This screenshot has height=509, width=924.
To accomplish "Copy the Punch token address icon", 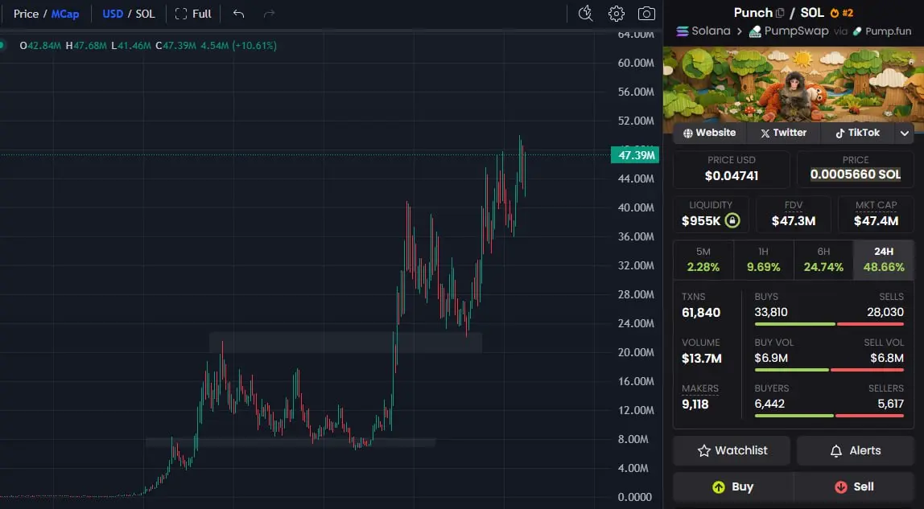I will 780,13.
